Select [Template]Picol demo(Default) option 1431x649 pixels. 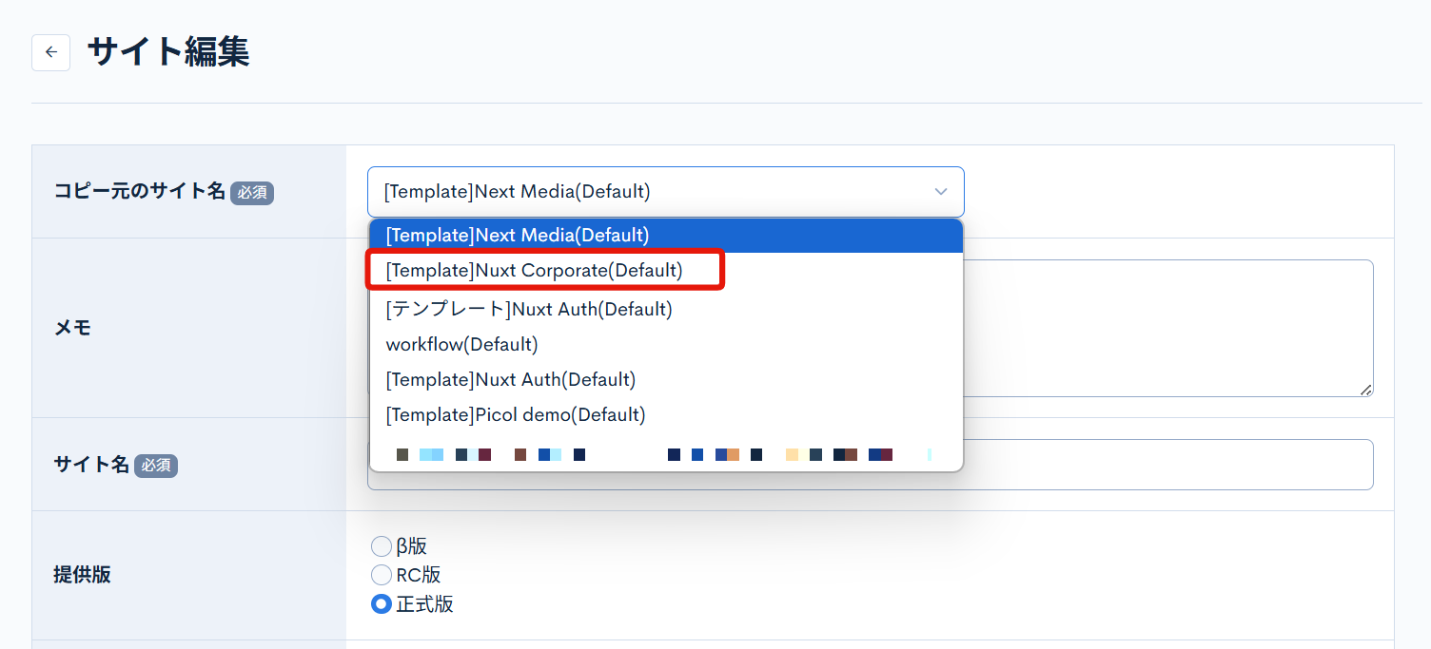(516, 415)
